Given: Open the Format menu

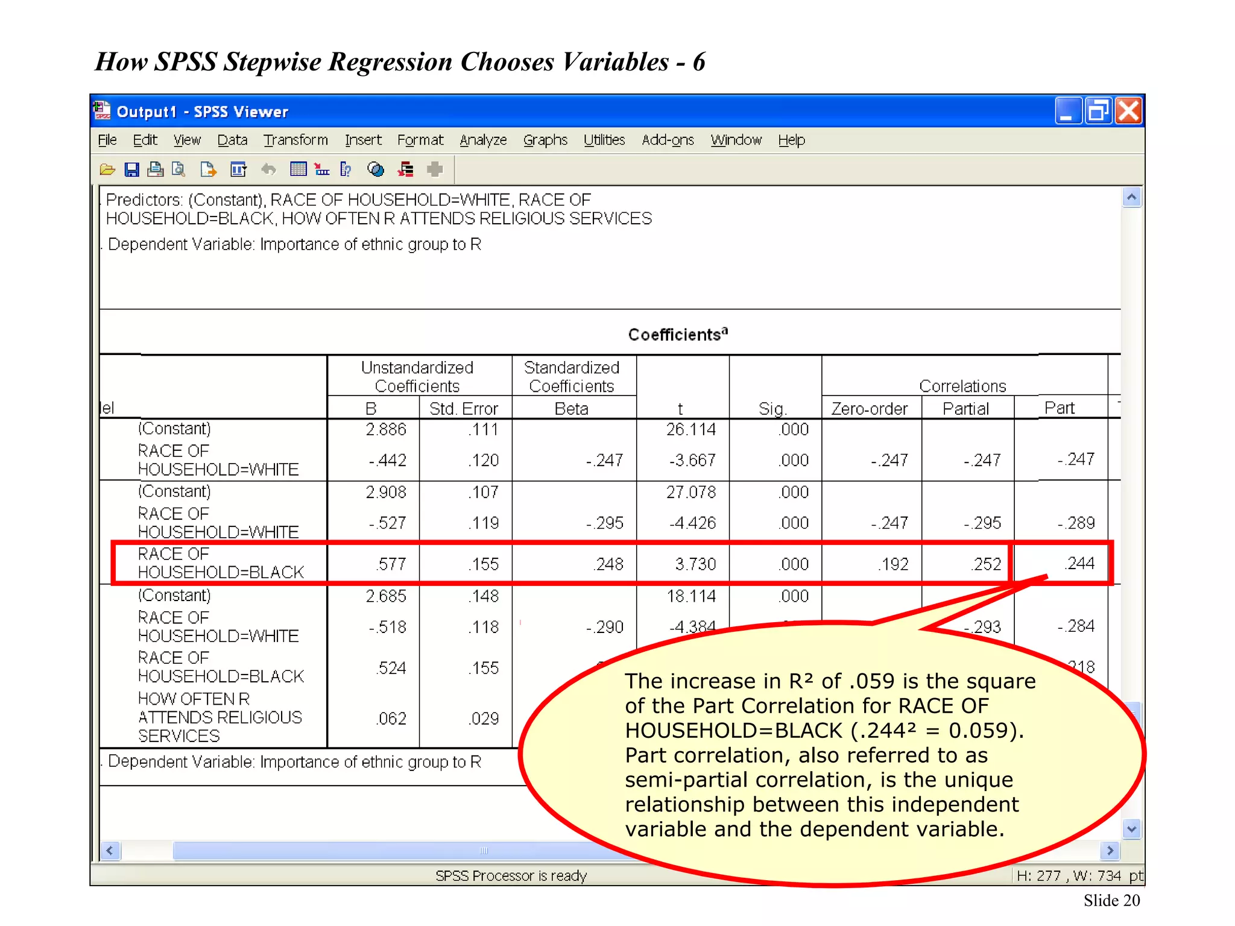Looking at the screenshot, I should tap(420, 140).
